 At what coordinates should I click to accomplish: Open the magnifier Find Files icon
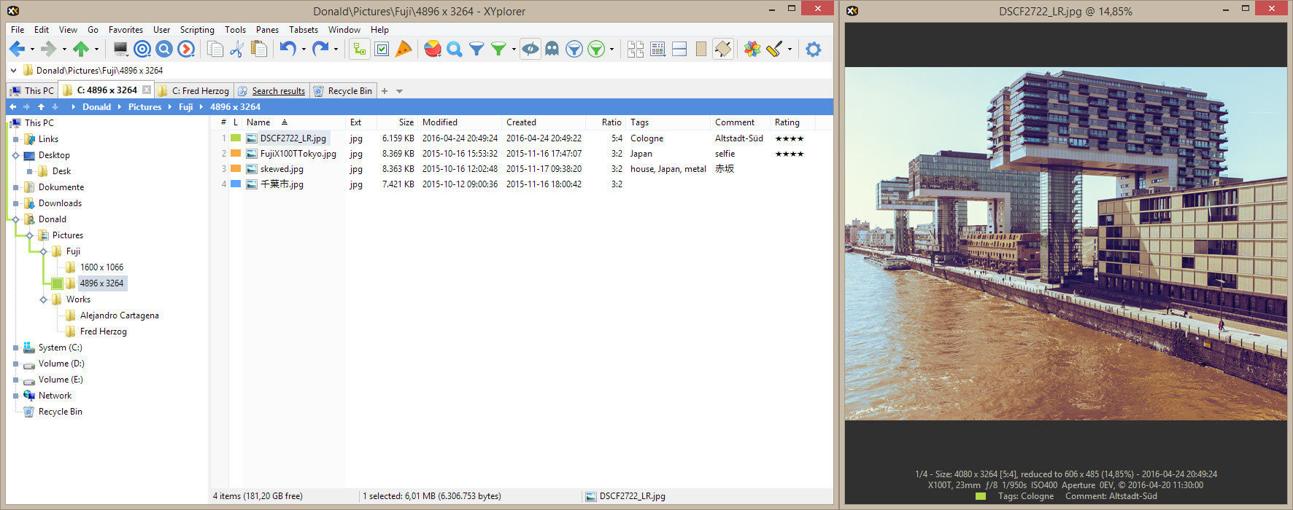(x=455, y=49)
